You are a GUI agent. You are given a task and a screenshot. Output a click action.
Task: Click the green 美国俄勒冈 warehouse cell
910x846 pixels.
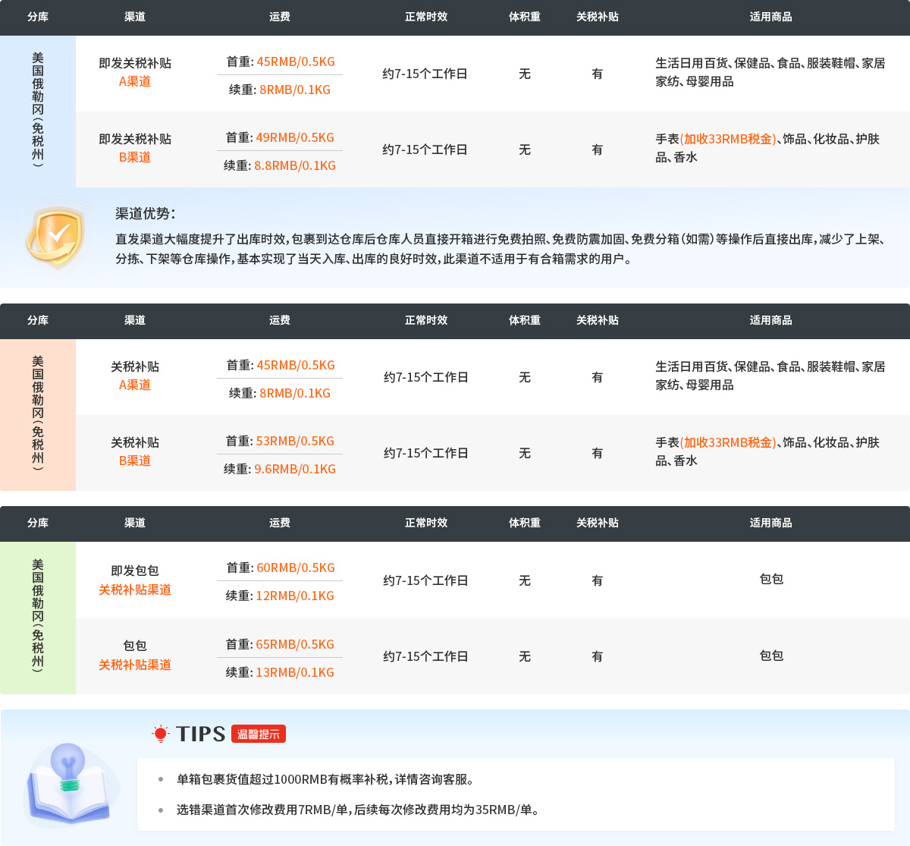tap(38, 617)
